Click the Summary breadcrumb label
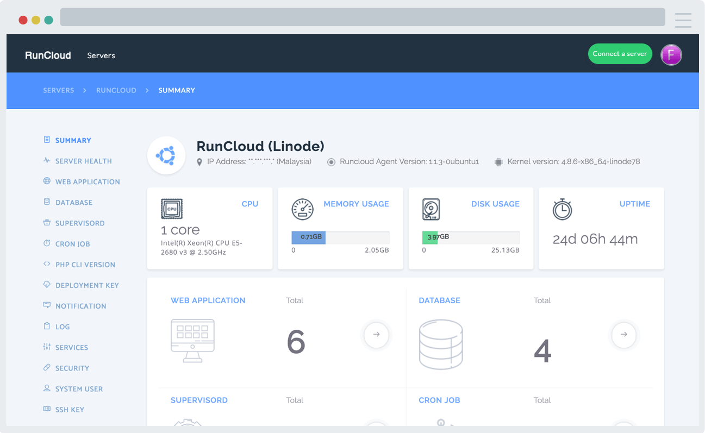705x433 pixels. (177, 90)
